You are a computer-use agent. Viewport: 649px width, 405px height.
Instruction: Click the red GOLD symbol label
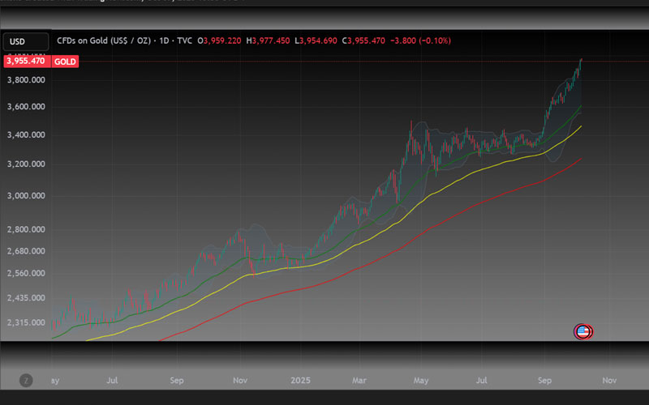65,61
